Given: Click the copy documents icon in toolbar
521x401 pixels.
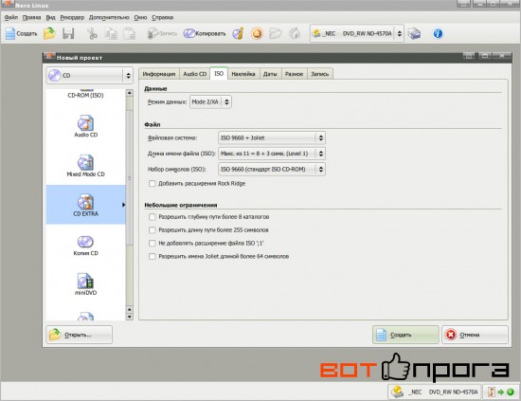Looking at the screenshot, I should point(111,33).
